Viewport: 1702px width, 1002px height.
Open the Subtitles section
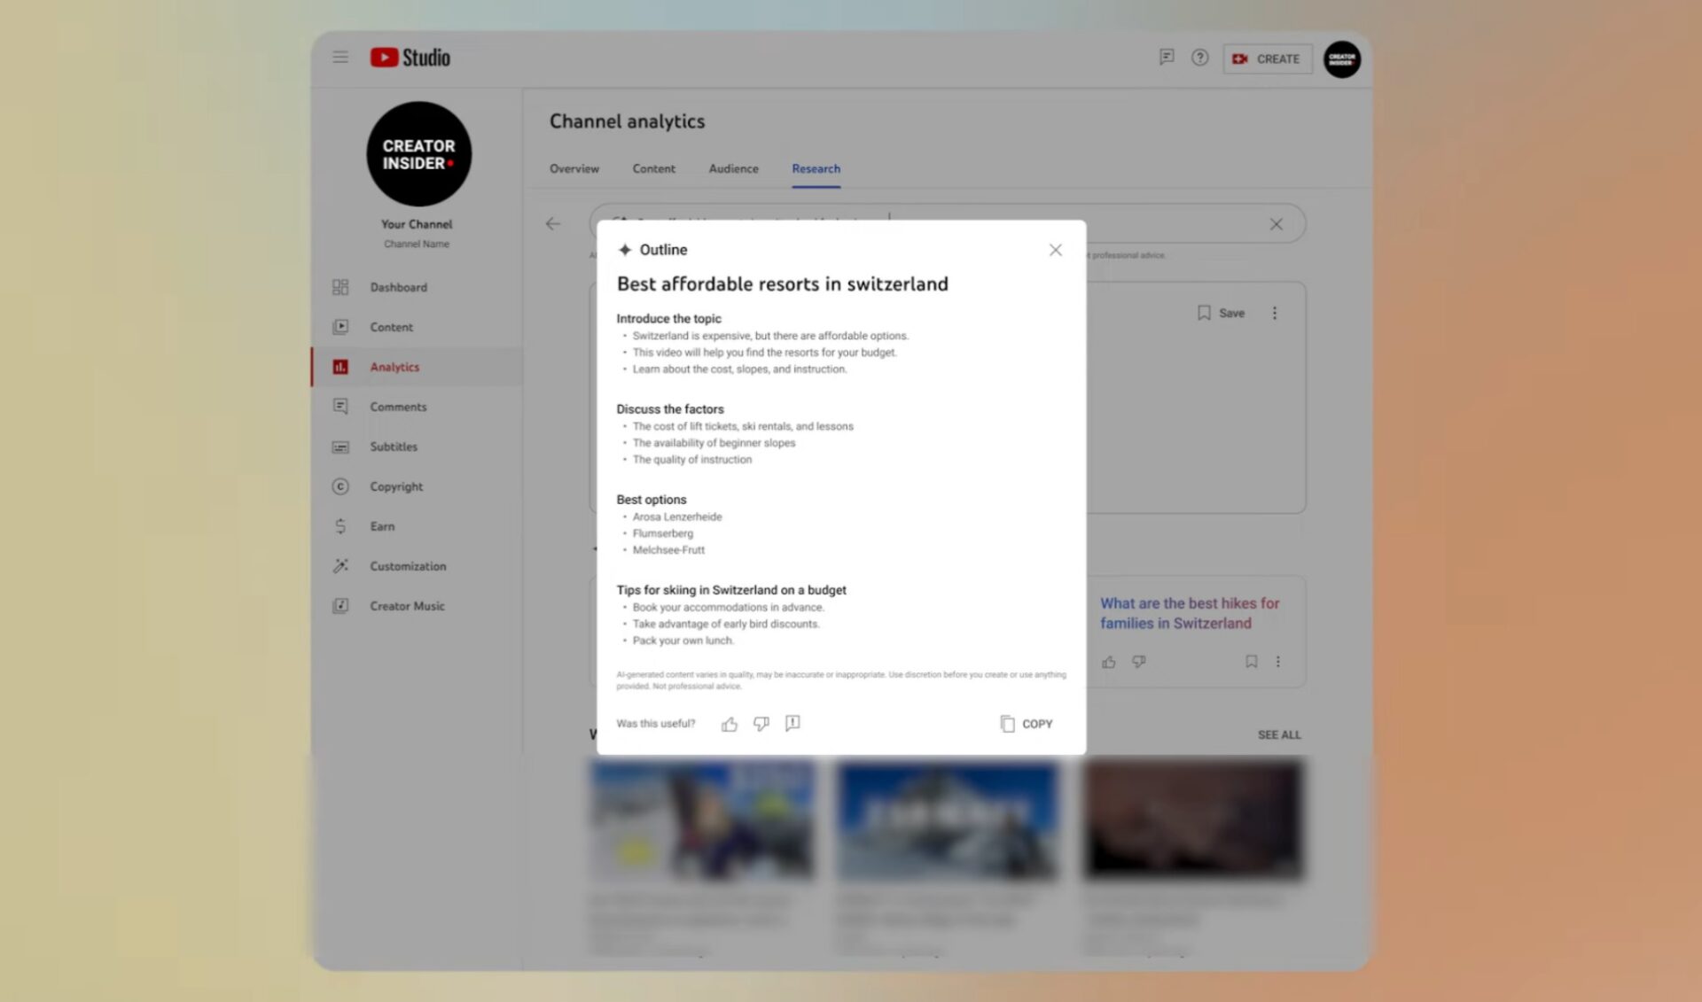[394, 447]
